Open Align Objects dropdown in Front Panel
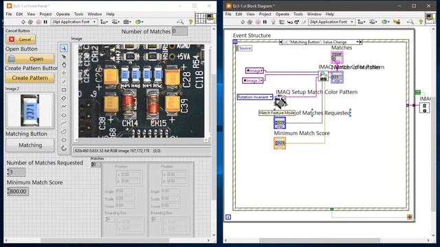Screen dimensions: 440x247 click(104, 22)
